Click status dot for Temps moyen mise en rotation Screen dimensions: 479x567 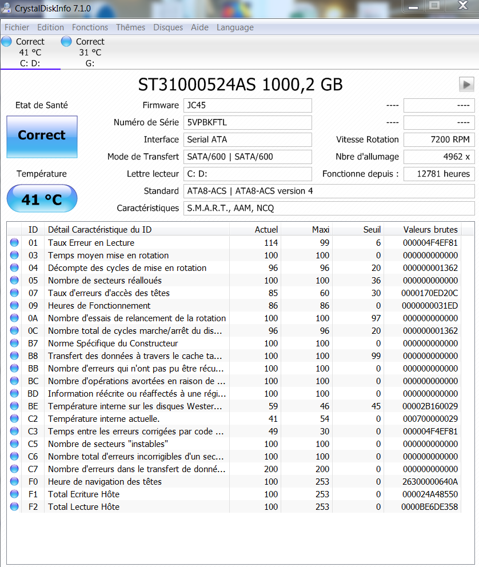[14, 255]
